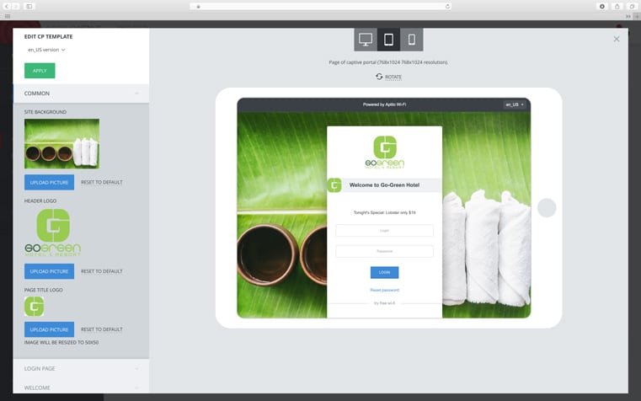Click the green Apply button

click(x=40, y=71)
